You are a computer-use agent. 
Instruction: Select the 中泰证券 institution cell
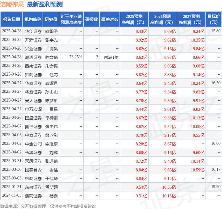33,135
